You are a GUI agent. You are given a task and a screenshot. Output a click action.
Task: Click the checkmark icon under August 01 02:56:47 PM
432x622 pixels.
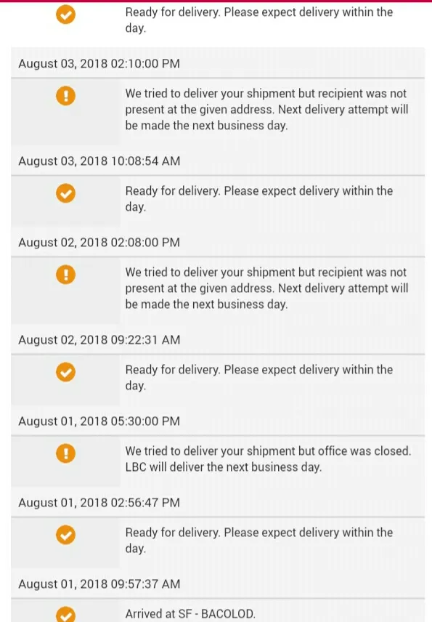[x=66, y=535]
